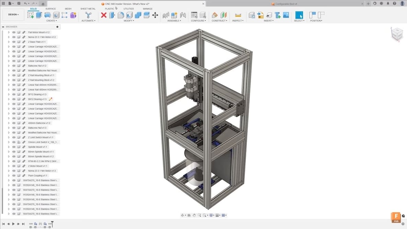Select the Press Pull tool
This screenshot has width=407, height=229.
coord(112,15)
